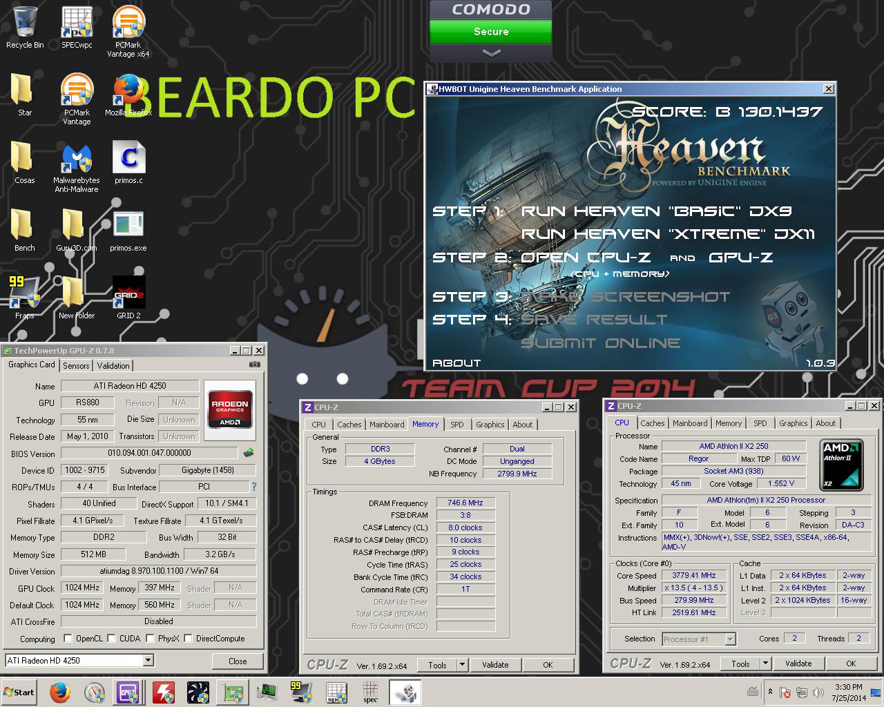Click AMD Athlon II logo in CPU-Z
The width and height of the screenshot is (884, 707).
[x=841, y=464]
